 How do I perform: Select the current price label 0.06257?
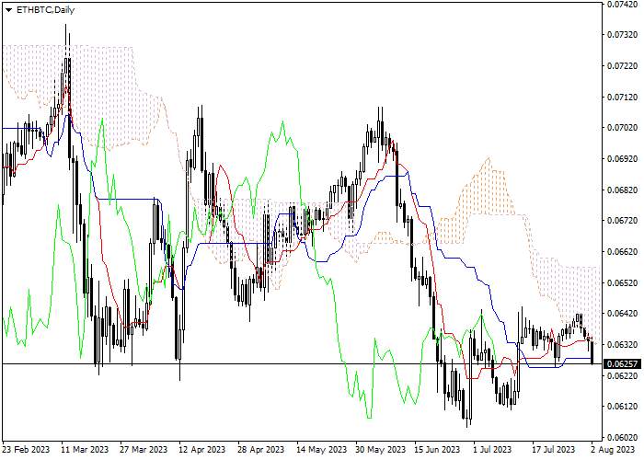(x=622, y=364)
